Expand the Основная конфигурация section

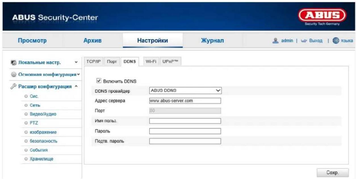[79, 74]
